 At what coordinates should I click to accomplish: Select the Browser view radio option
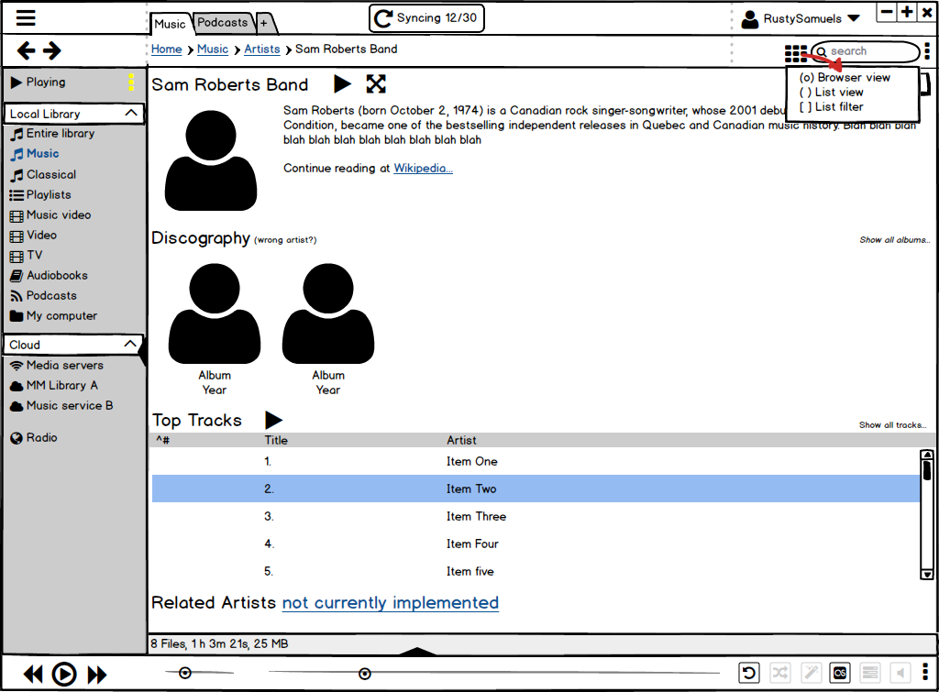point(807,78)
